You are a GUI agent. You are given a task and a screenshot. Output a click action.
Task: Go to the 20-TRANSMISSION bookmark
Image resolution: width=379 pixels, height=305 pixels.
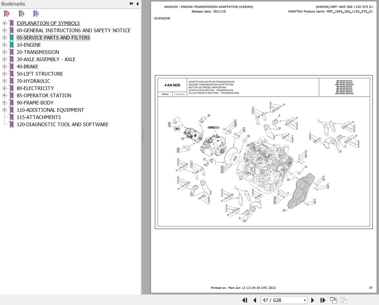[38, 52]
